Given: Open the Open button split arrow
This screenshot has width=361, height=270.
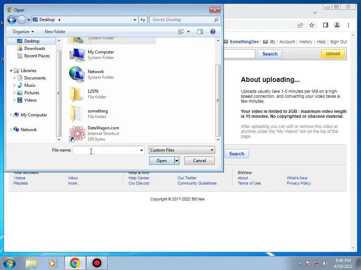Looking at the screenshot, I should 177,161.
